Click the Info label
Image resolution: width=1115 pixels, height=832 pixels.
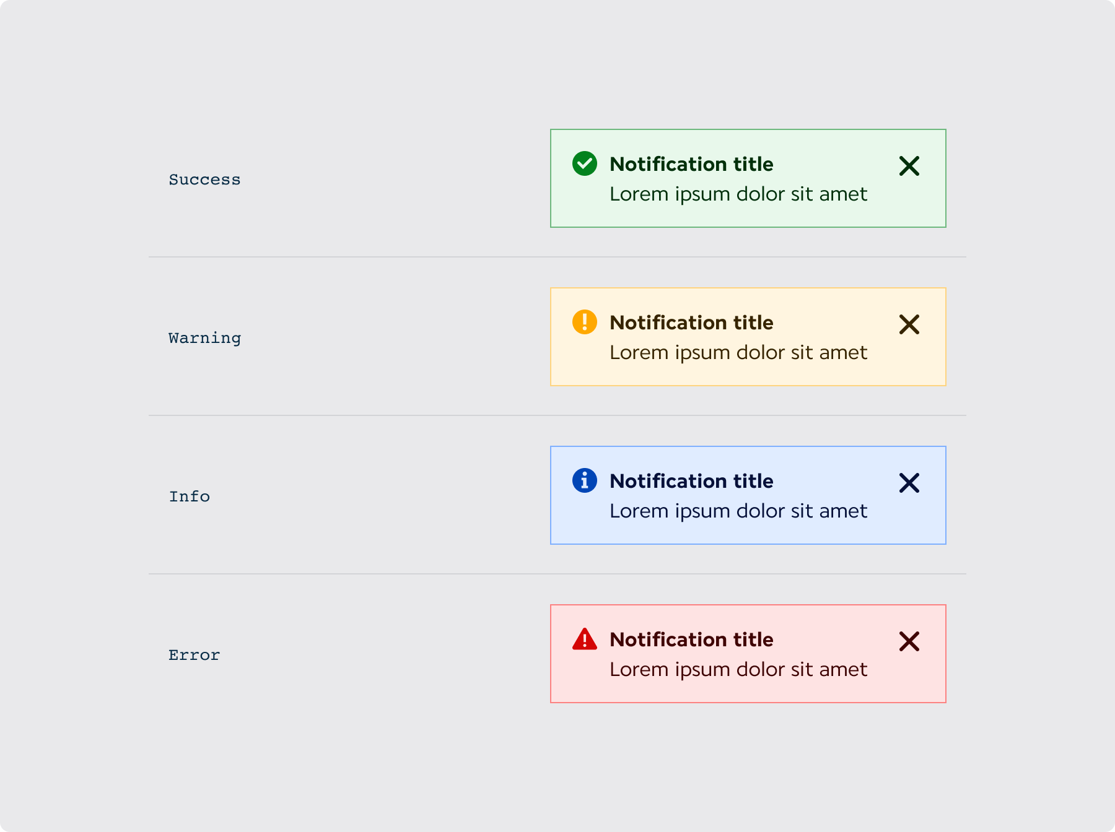[x=190, y=496]
